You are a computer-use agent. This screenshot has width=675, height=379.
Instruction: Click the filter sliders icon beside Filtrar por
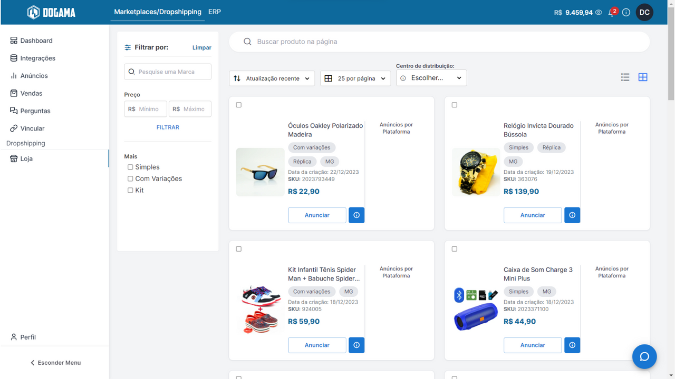(128, 47)
